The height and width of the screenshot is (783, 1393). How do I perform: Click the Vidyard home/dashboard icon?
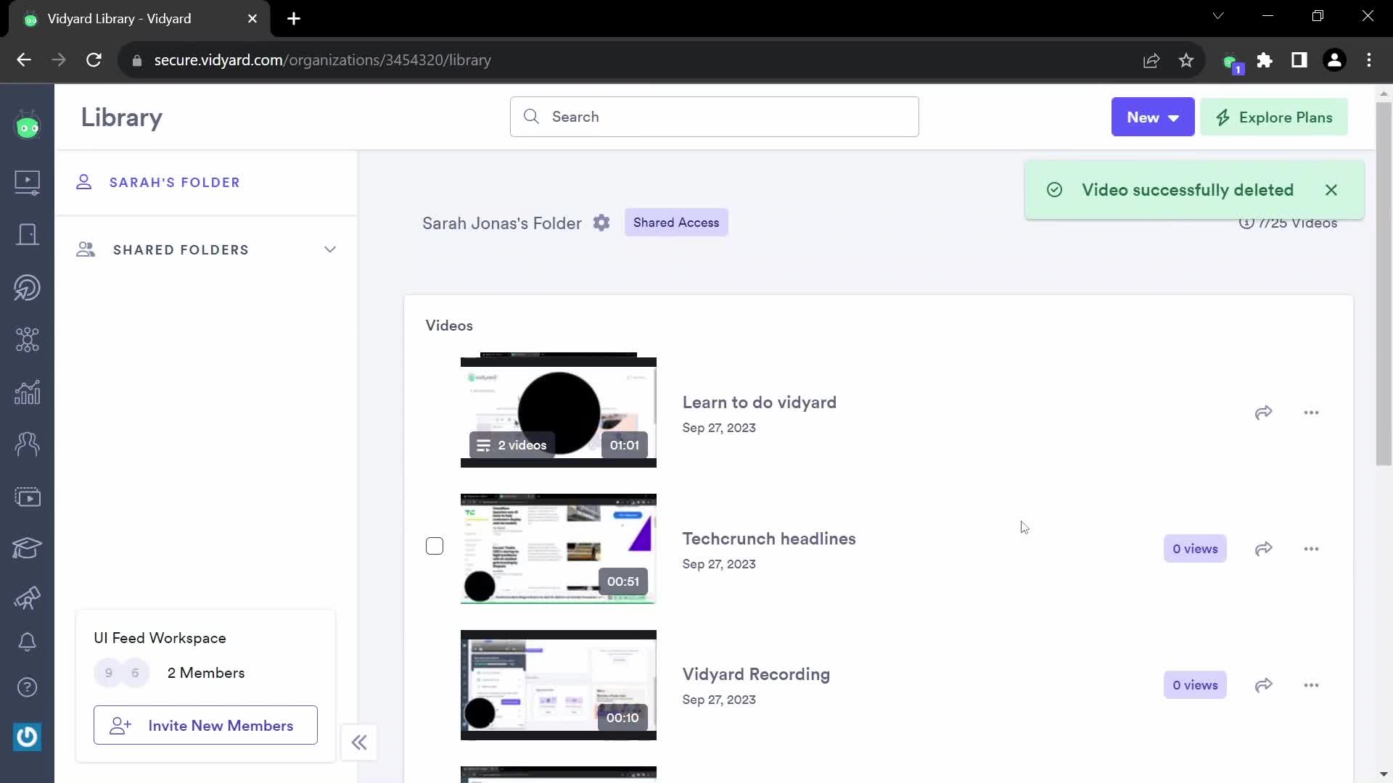point(27,126)
